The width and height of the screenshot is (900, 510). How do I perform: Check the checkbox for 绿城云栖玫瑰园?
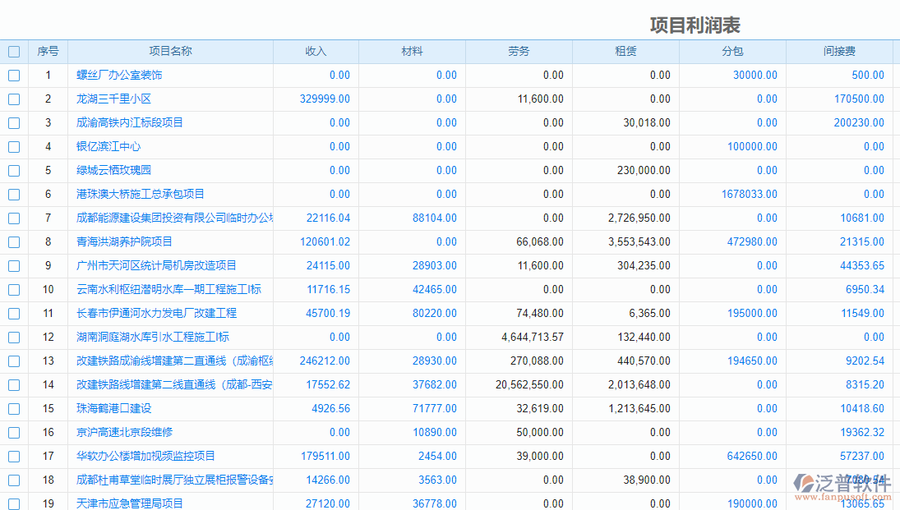[x=13, y=170]
